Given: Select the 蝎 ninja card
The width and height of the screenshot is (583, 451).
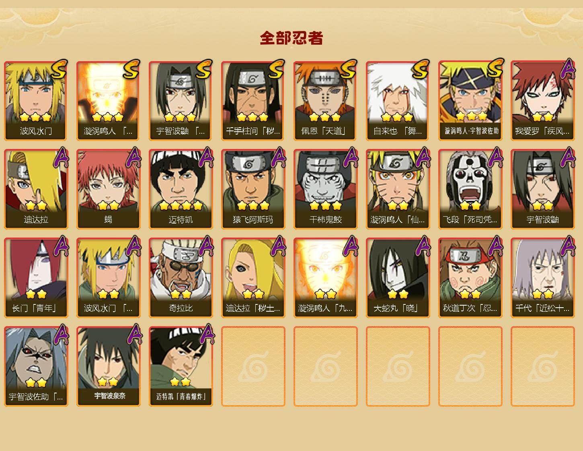Looking at the screenshot, I should (108, 189).
